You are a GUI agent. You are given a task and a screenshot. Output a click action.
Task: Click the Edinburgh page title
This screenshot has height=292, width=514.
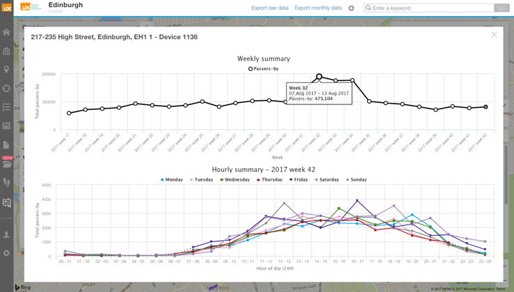click(x=65, y=5)
